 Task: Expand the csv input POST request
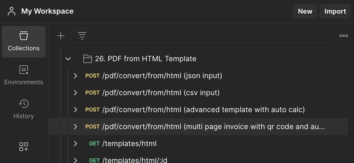pos(75,93)
